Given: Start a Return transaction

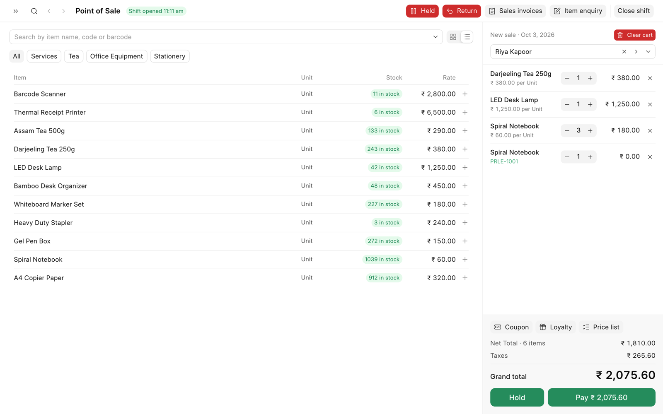Looking at the screenshot, I should [x=462, y=11].
